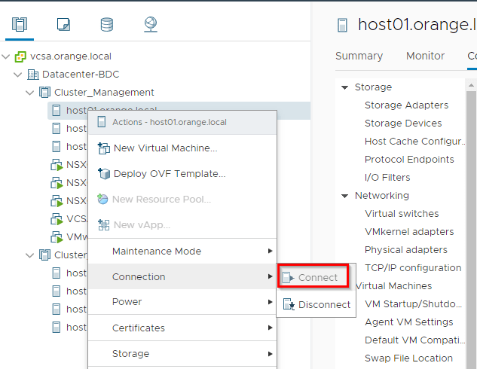Viewport: 477px width, 369px height.
Task: Switch to VMs and Templates view icon
Action: click(x=63, y=24)
